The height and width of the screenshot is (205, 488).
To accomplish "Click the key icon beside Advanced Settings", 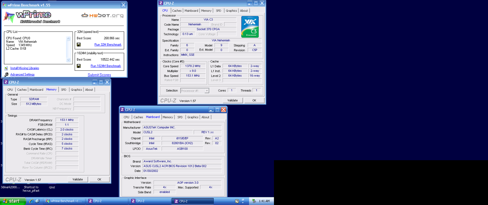I will (6, 74).
